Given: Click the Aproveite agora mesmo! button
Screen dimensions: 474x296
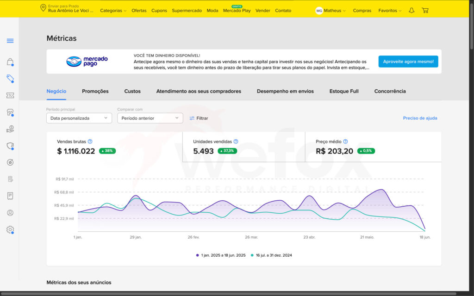Looking at the screenshot, I should pyautogui.click(x=408, y=62).
